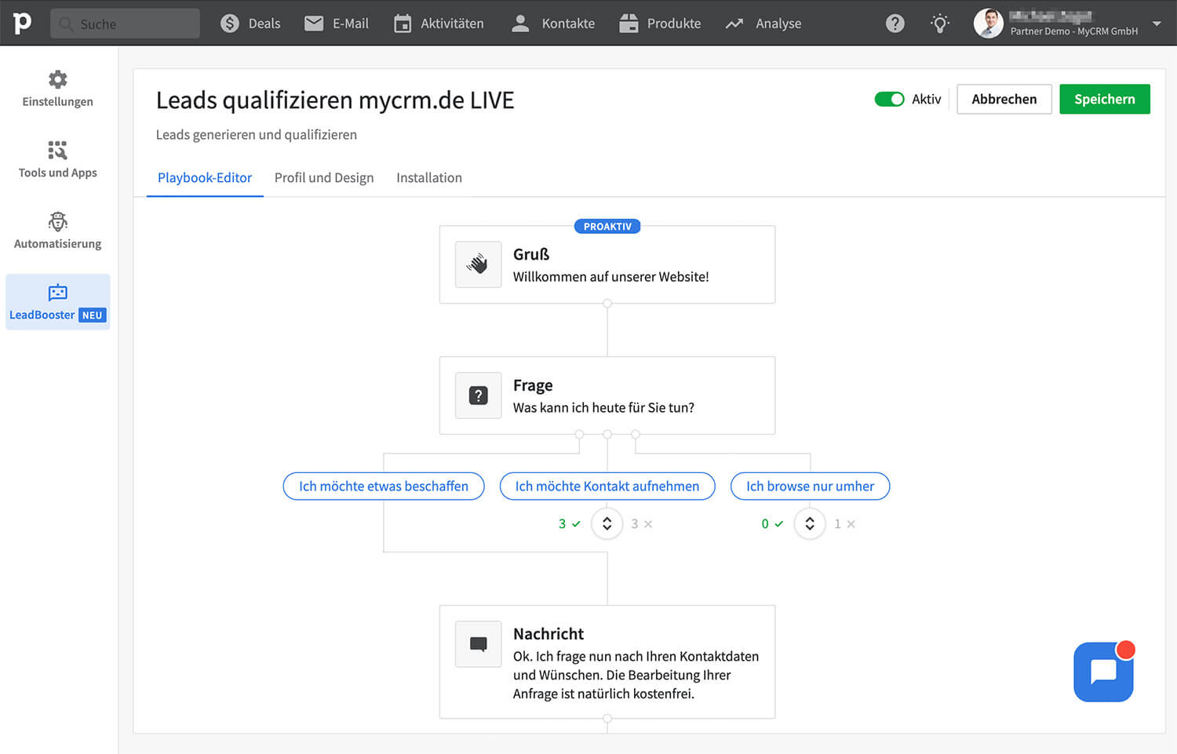Viewport: 1177px width, 754px height.
Task: Switch to the Installation tab
Action: click(429, 177)
